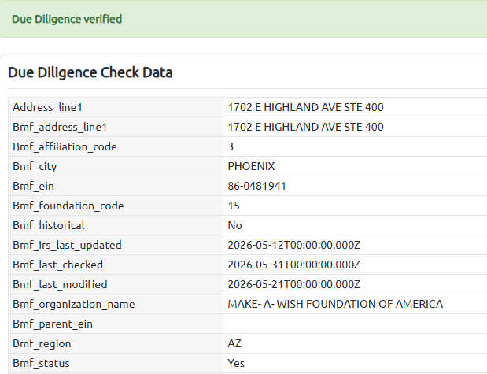Click the 'Bmf_ein' label
487x374 pixels.
[33, 186]
